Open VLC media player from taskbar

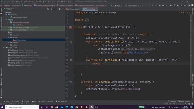tap(87, 107)
